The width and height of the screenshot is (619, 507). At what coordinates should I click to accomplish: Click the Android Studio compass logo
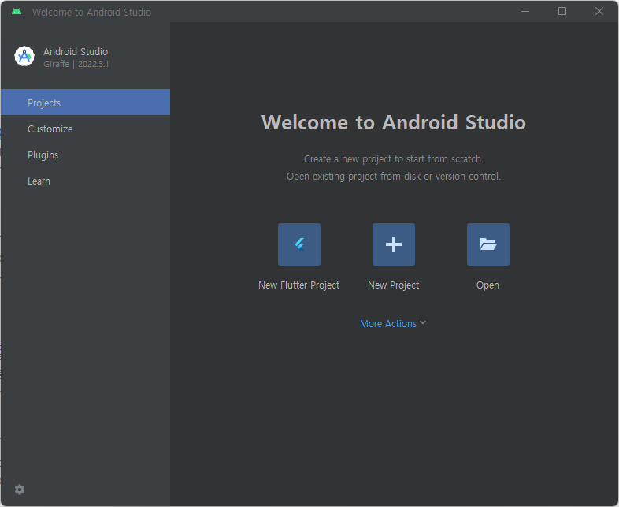[x=24, y=57]
